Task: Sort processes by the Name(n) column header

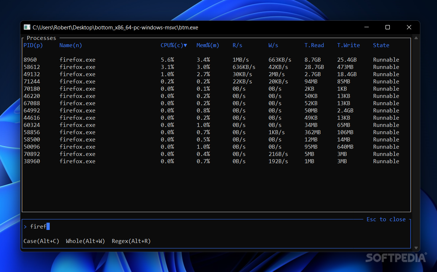Action: (71, 45)
